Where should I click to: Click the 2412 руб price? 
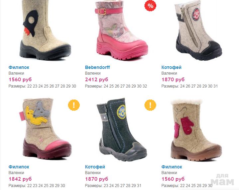pos(96,80)
